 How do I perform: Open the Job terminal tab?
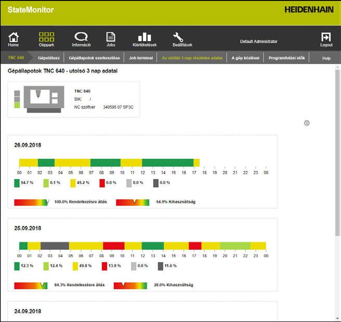pyautogui.click(x=141, y=58)
